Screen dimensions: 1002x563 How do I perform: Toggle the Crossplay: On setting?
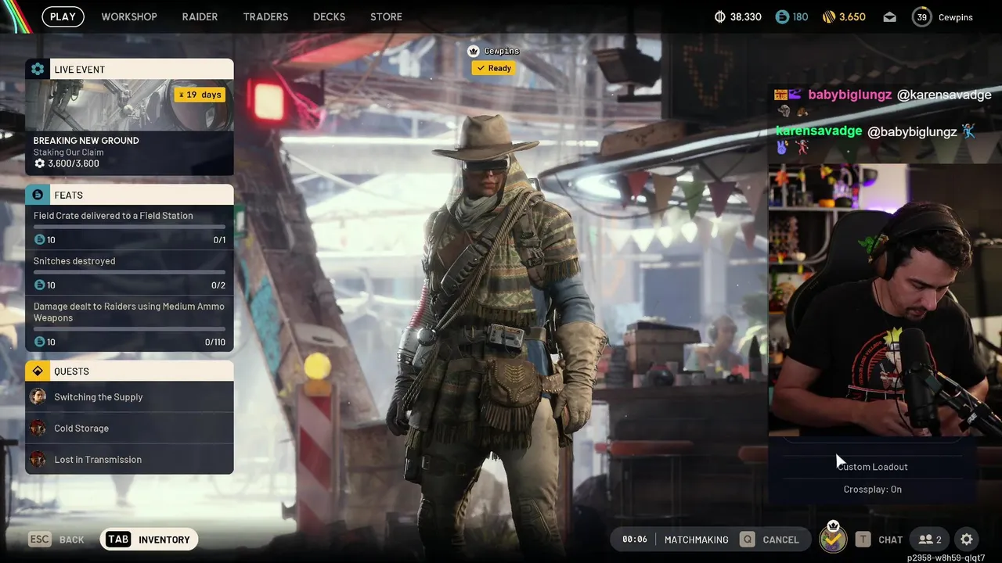click(x=872, y=489)
